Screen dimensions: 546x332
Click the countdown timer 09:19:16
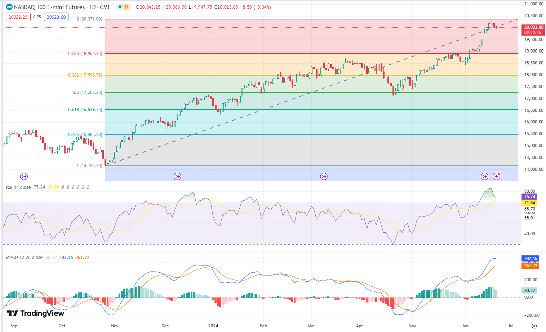point(533,32)
